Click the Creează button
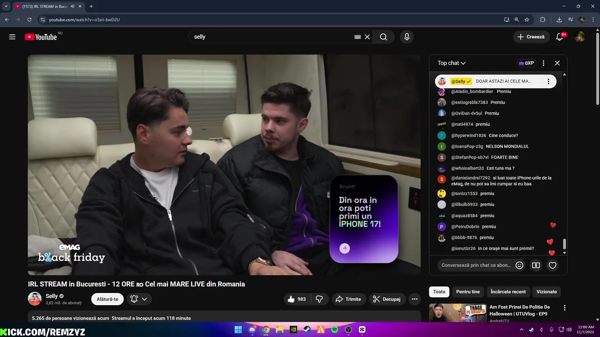600x337 pixels. [532, 37]
